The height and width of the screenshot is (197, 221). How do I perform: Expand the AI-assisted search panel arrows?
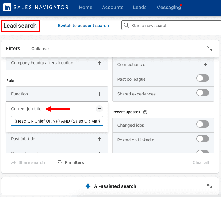click(210, 186)
